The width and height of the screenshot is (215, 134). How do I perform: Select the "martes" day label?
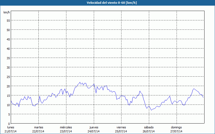(x=38, y=127)
